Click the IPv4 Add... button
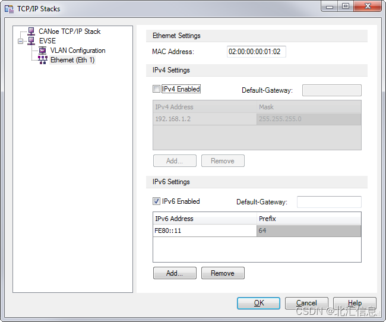386x322 pixels. click(x=175, y=161)
